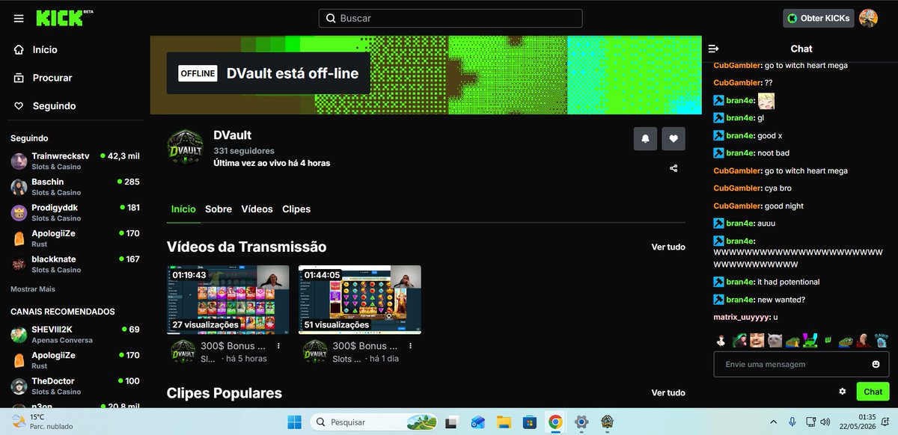Open the Prodigyddk channel in sidebar
This screenshot has width=898, height=435.
pyautogui.click(x=75, y=212)
